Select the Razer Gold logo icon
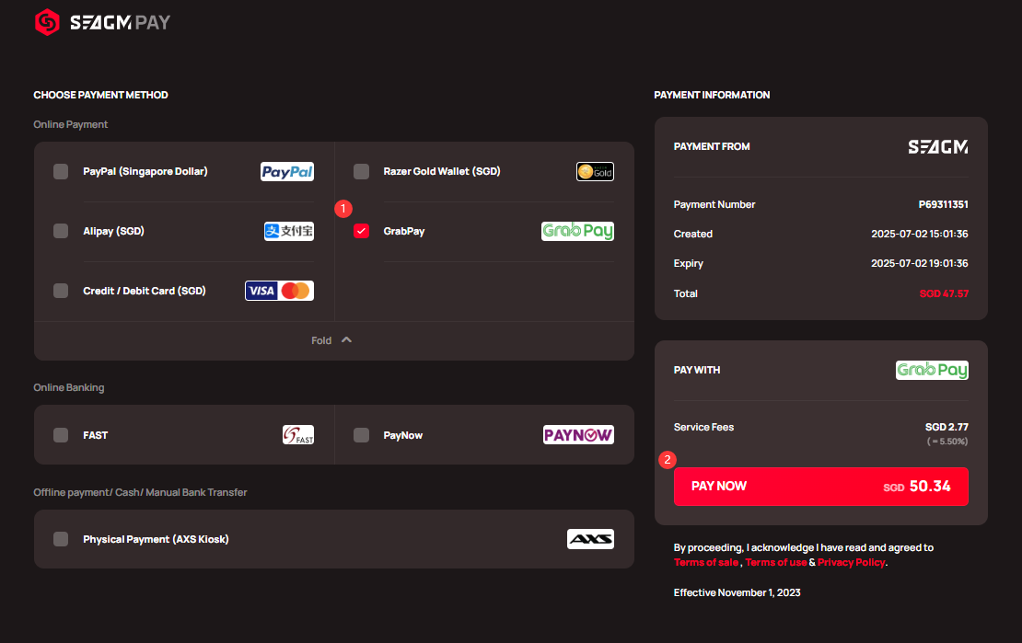Viewport: 1022px width, 643px height. tap(595, 171)
